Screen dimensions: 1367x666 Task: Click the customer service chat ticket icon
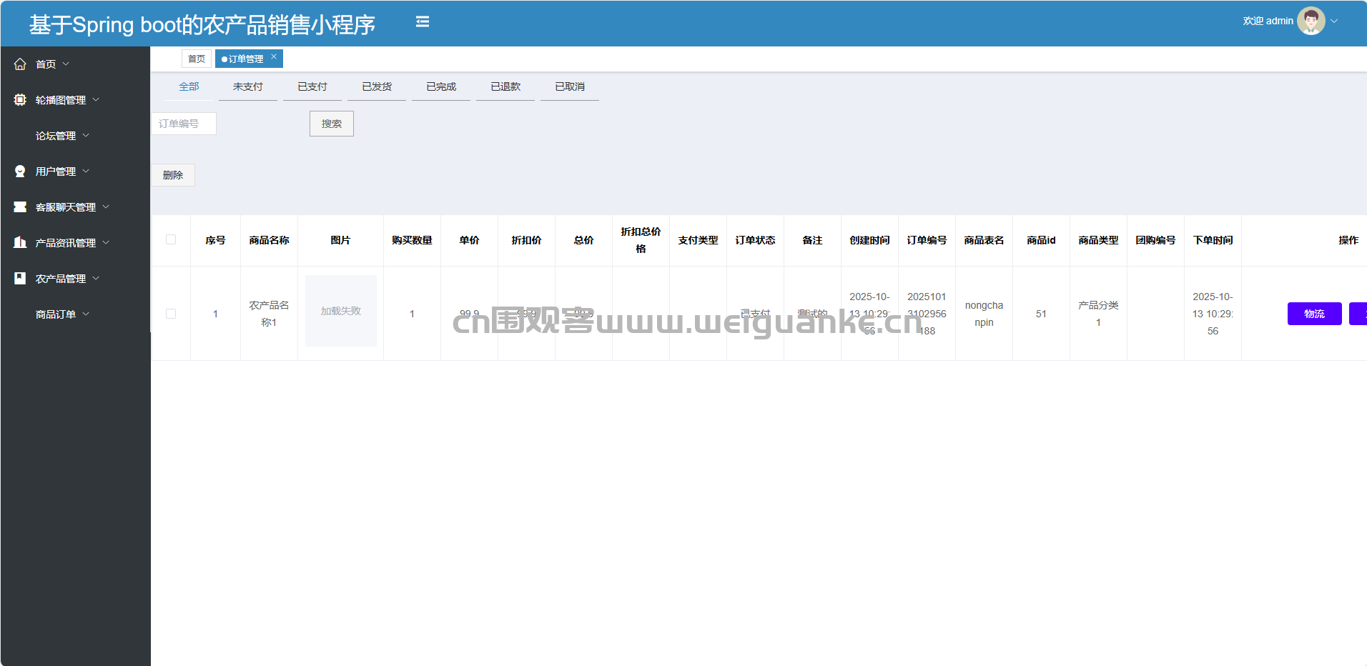point(20,207)
